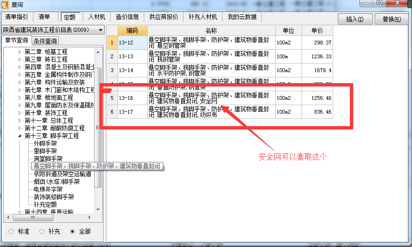Screen dimensions: 412x247
Task: Select 满堂脚手架 tree item
Action: (x=48, y=159)
